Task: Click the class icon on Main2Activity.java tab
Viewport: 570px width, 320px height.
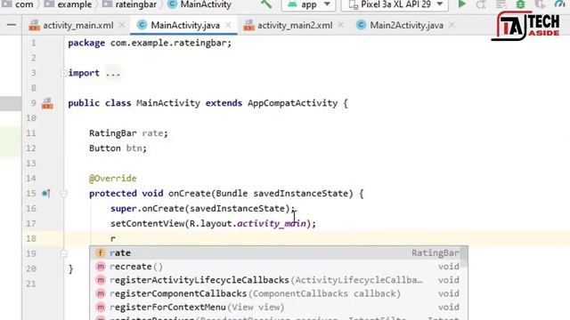Action: (x=361, y=25)
